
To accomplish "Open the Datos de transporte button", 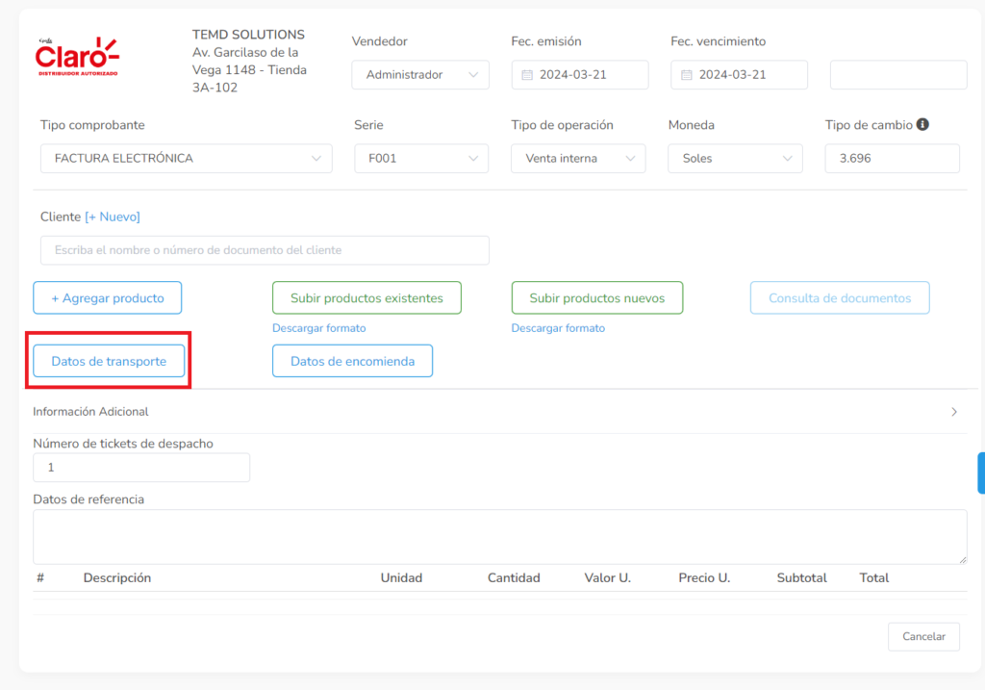I will click(x=109, y=361).
